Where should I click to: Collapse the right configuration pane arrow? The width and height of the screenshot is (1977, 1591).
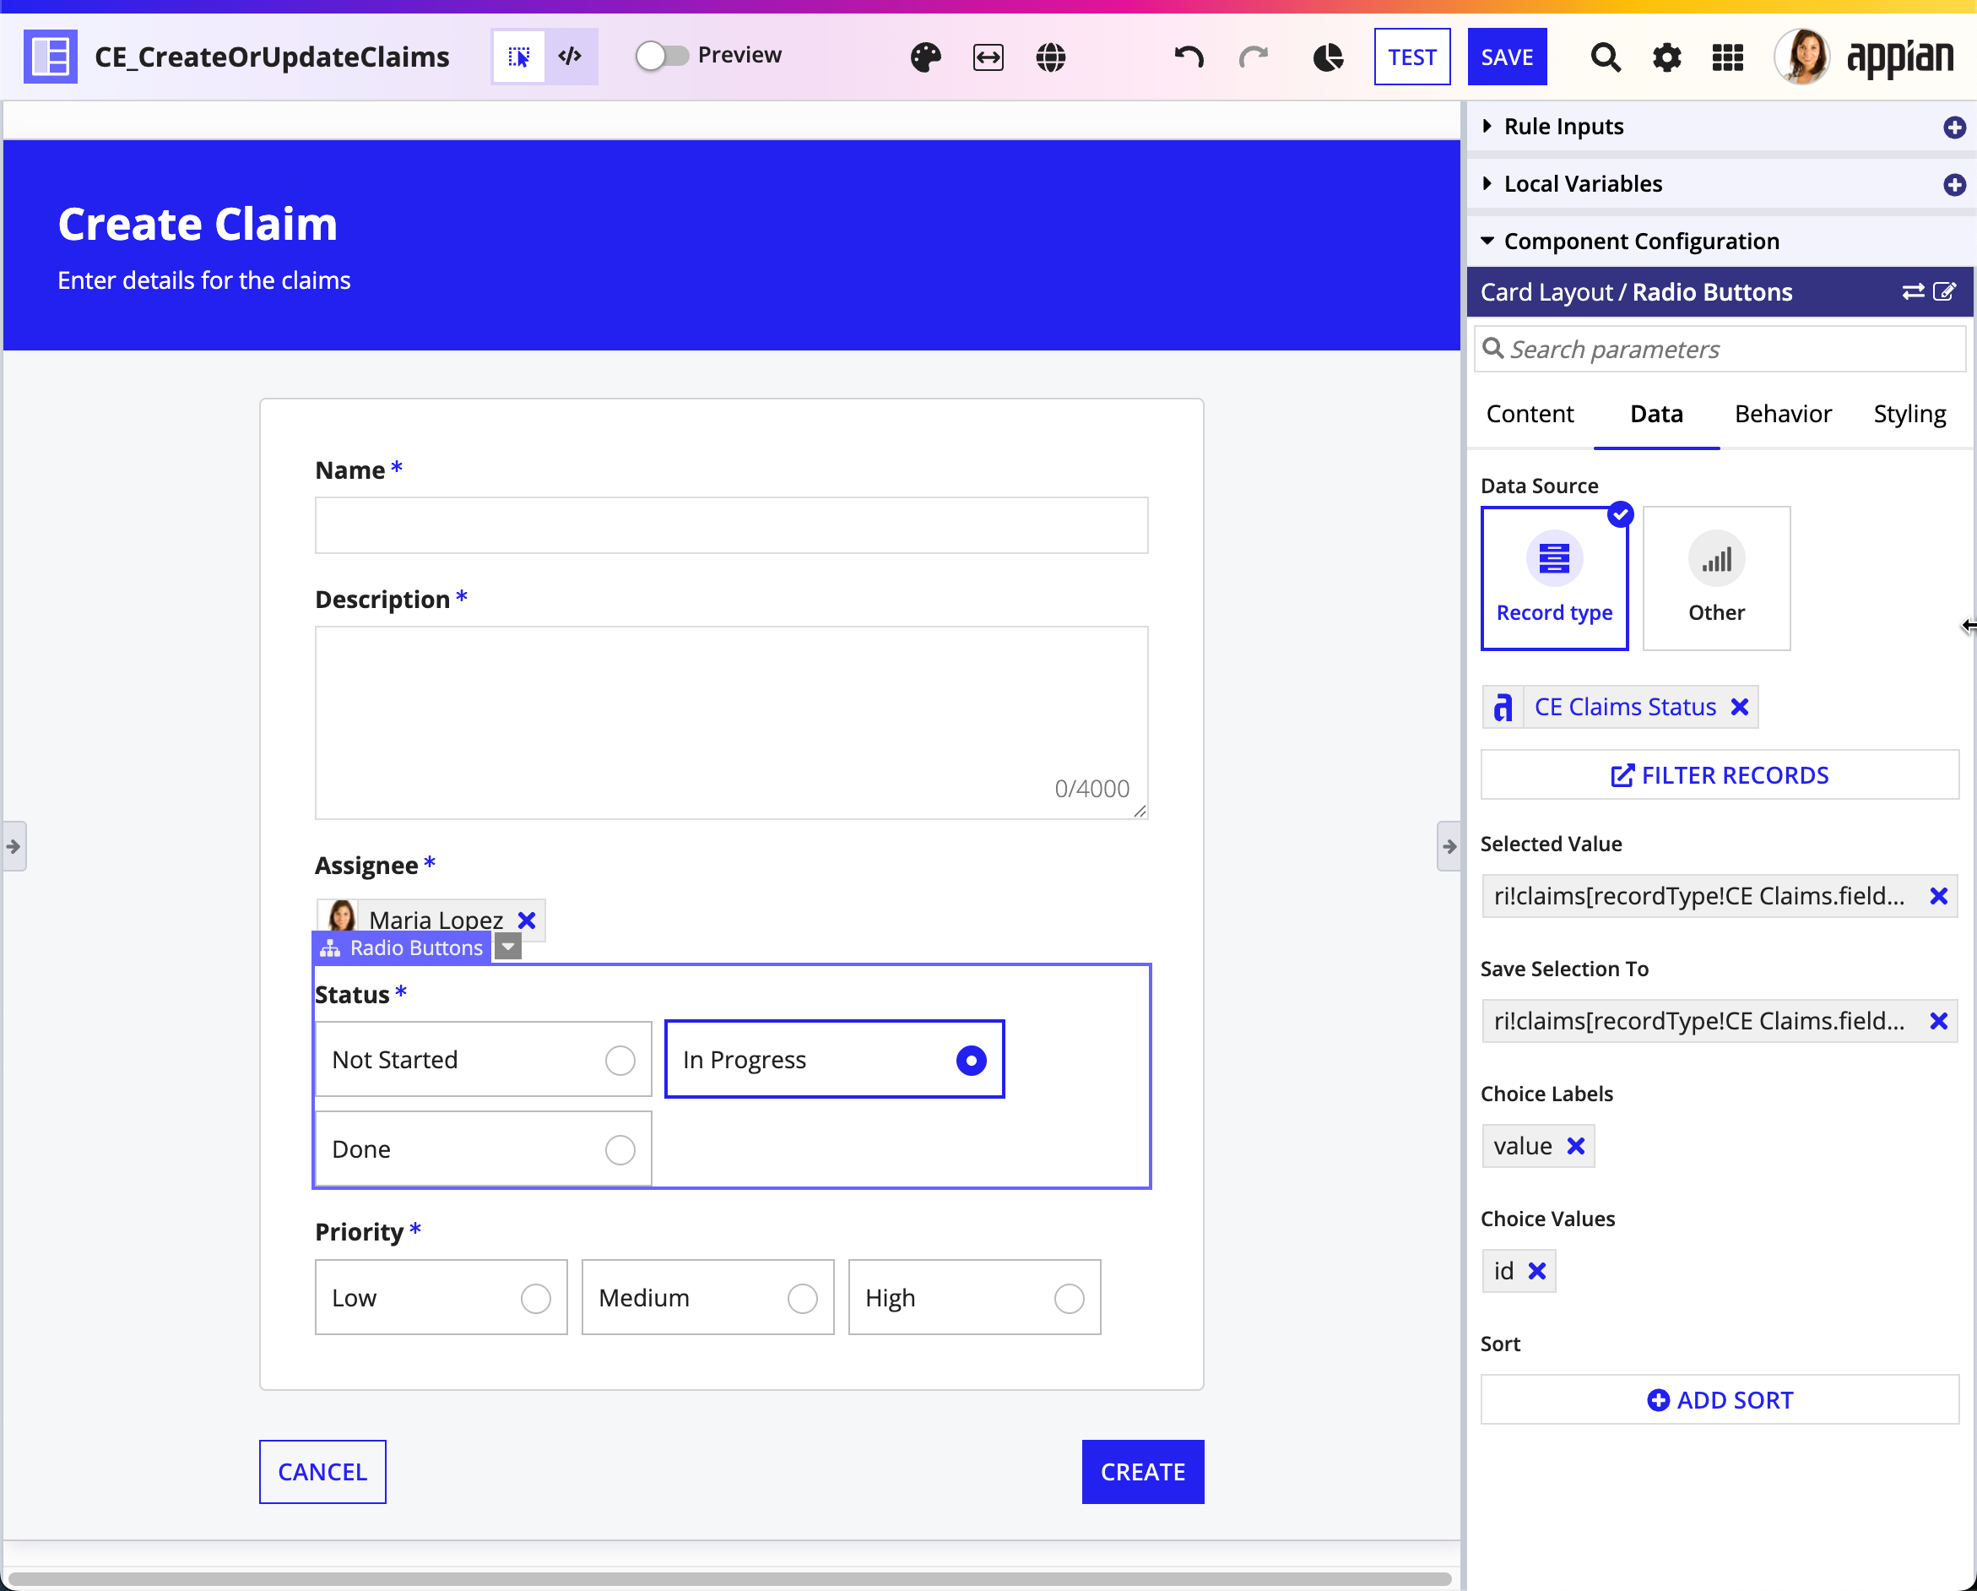tap(1449, 846)
